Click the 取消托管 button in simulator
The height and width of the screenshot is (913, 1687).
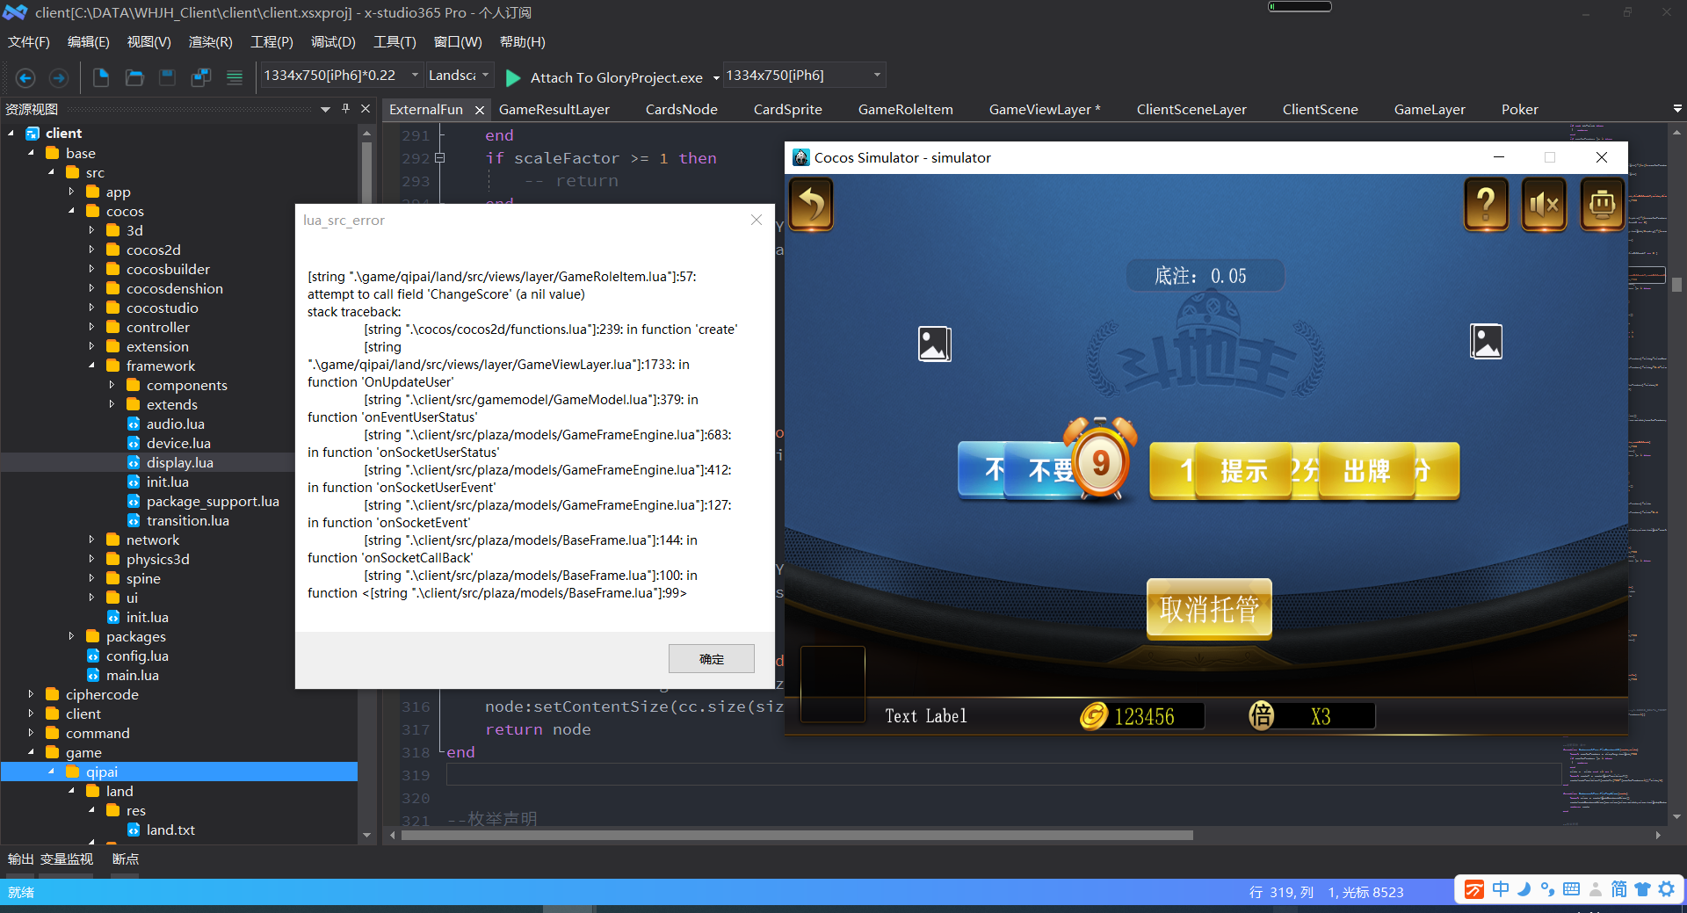1209,609
